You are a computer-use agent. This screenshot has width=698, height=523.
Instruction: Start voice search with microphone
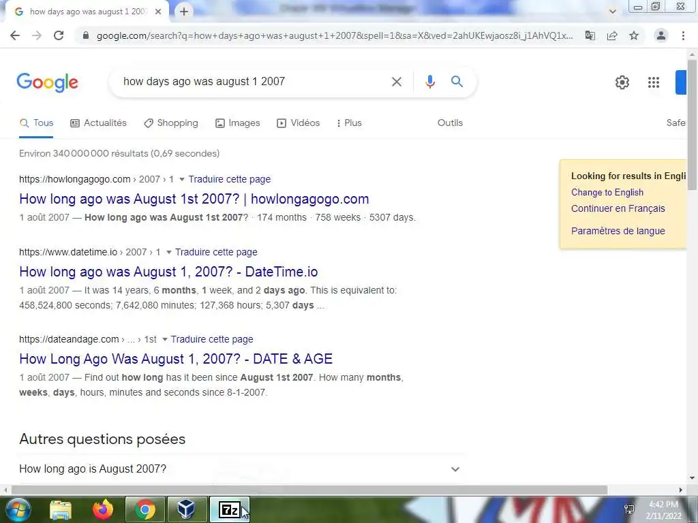[429, 82]
